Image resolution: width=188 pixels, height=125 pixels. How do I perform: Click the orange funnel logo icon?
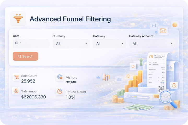[18, 19]
